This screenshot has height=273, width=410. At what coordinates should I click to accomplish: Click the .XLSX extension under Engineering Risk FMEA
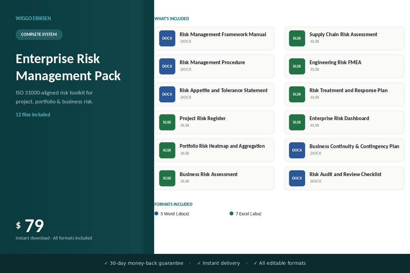click(x=314, y=70)
